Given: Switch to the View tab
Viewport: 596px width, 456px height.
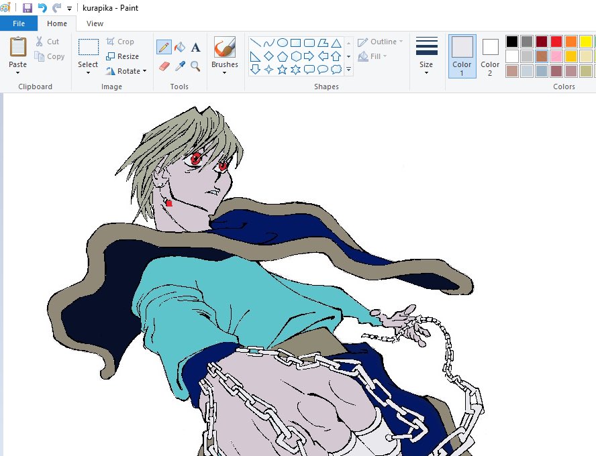Looking at the screenshot, I should coord(95,23).
